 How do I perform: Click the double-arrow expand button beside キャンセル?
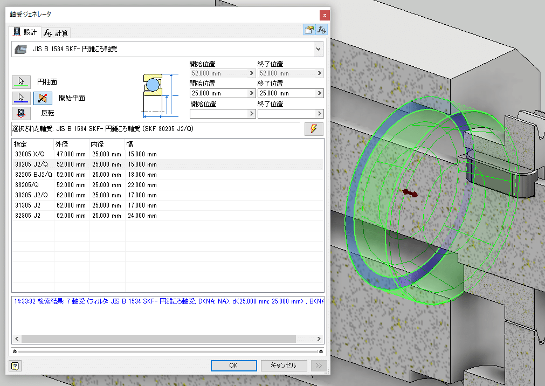point(319,366)
